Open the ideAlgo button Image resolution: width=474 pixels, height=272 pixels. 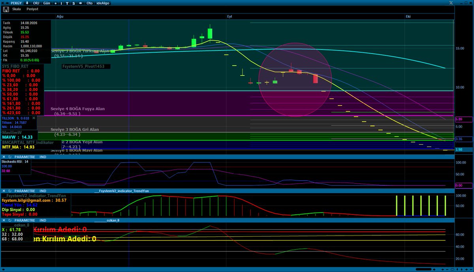tap(103, 3)
